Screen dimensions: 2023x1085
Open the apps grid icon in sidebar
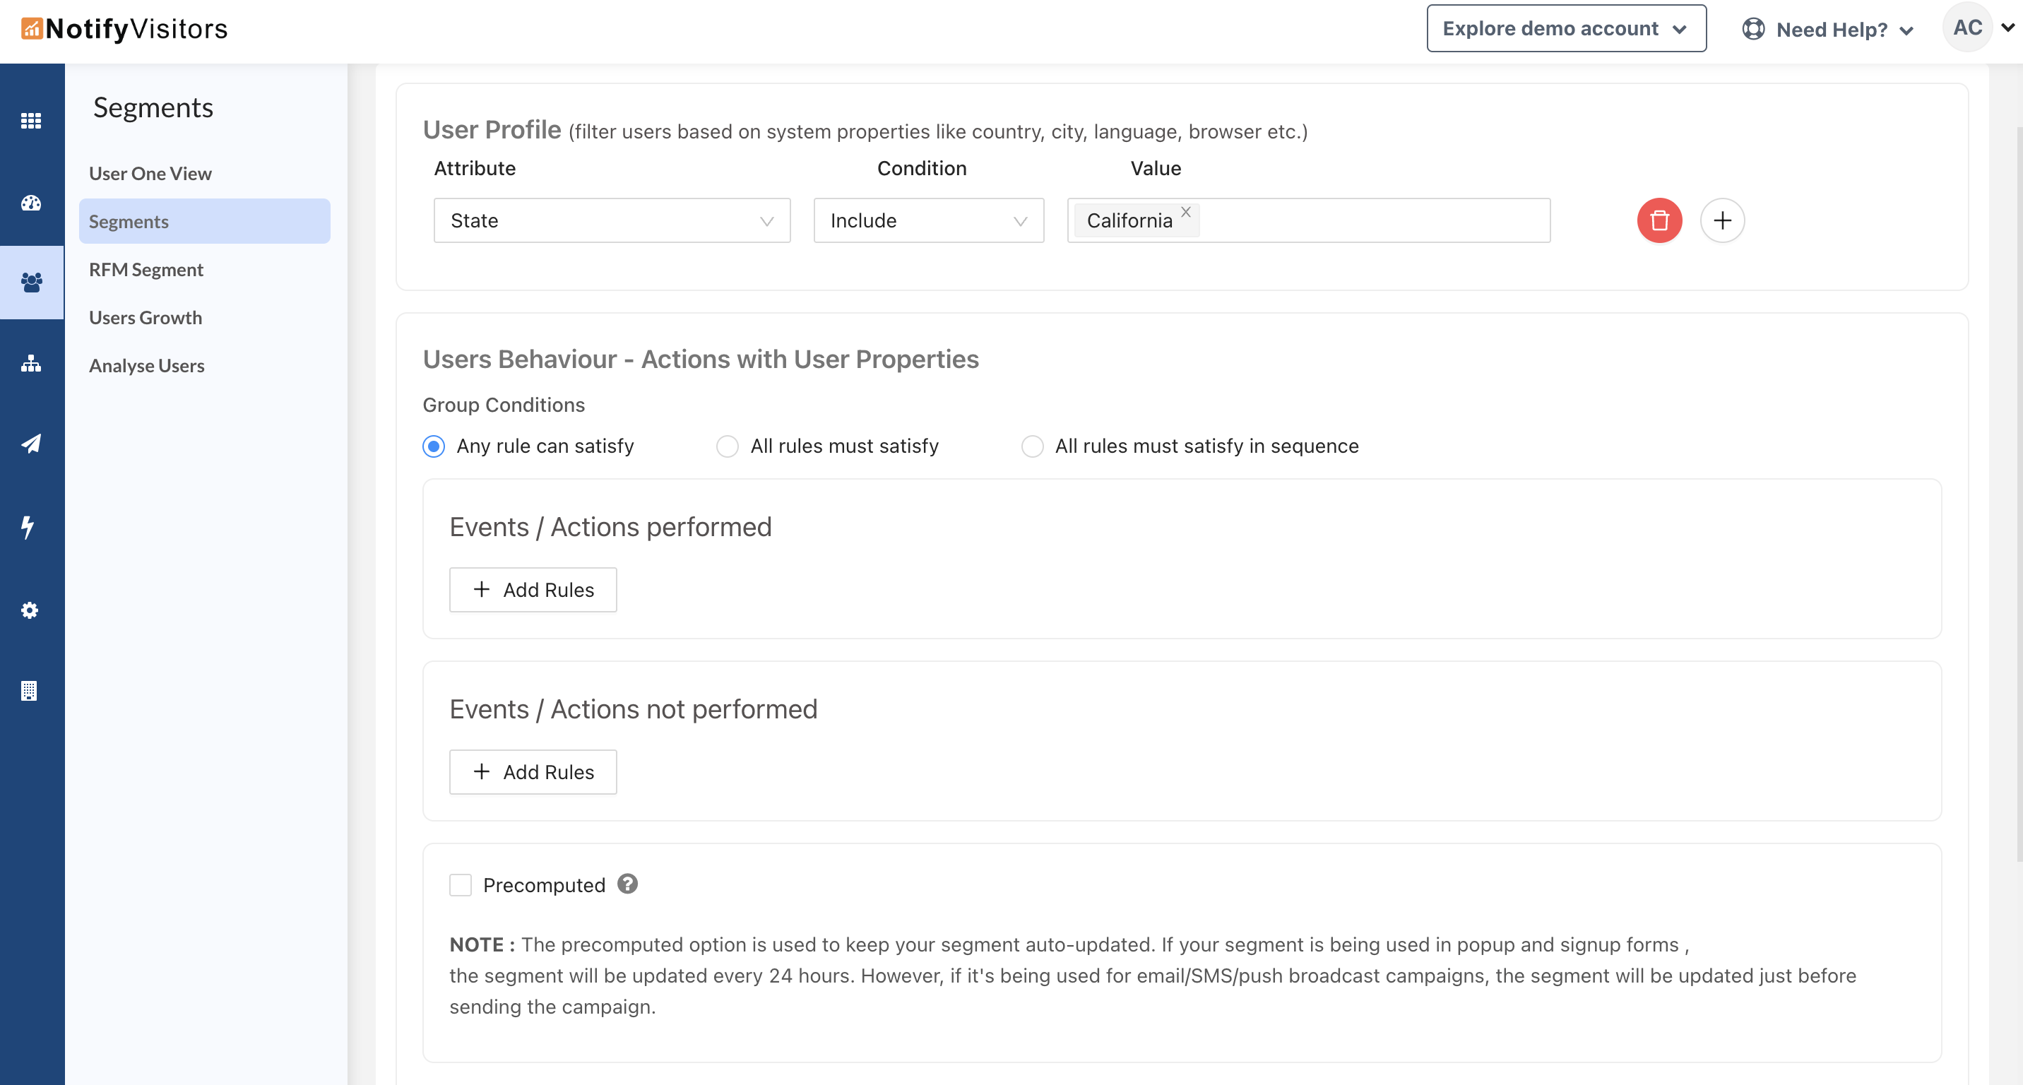[x=31, y=121]
